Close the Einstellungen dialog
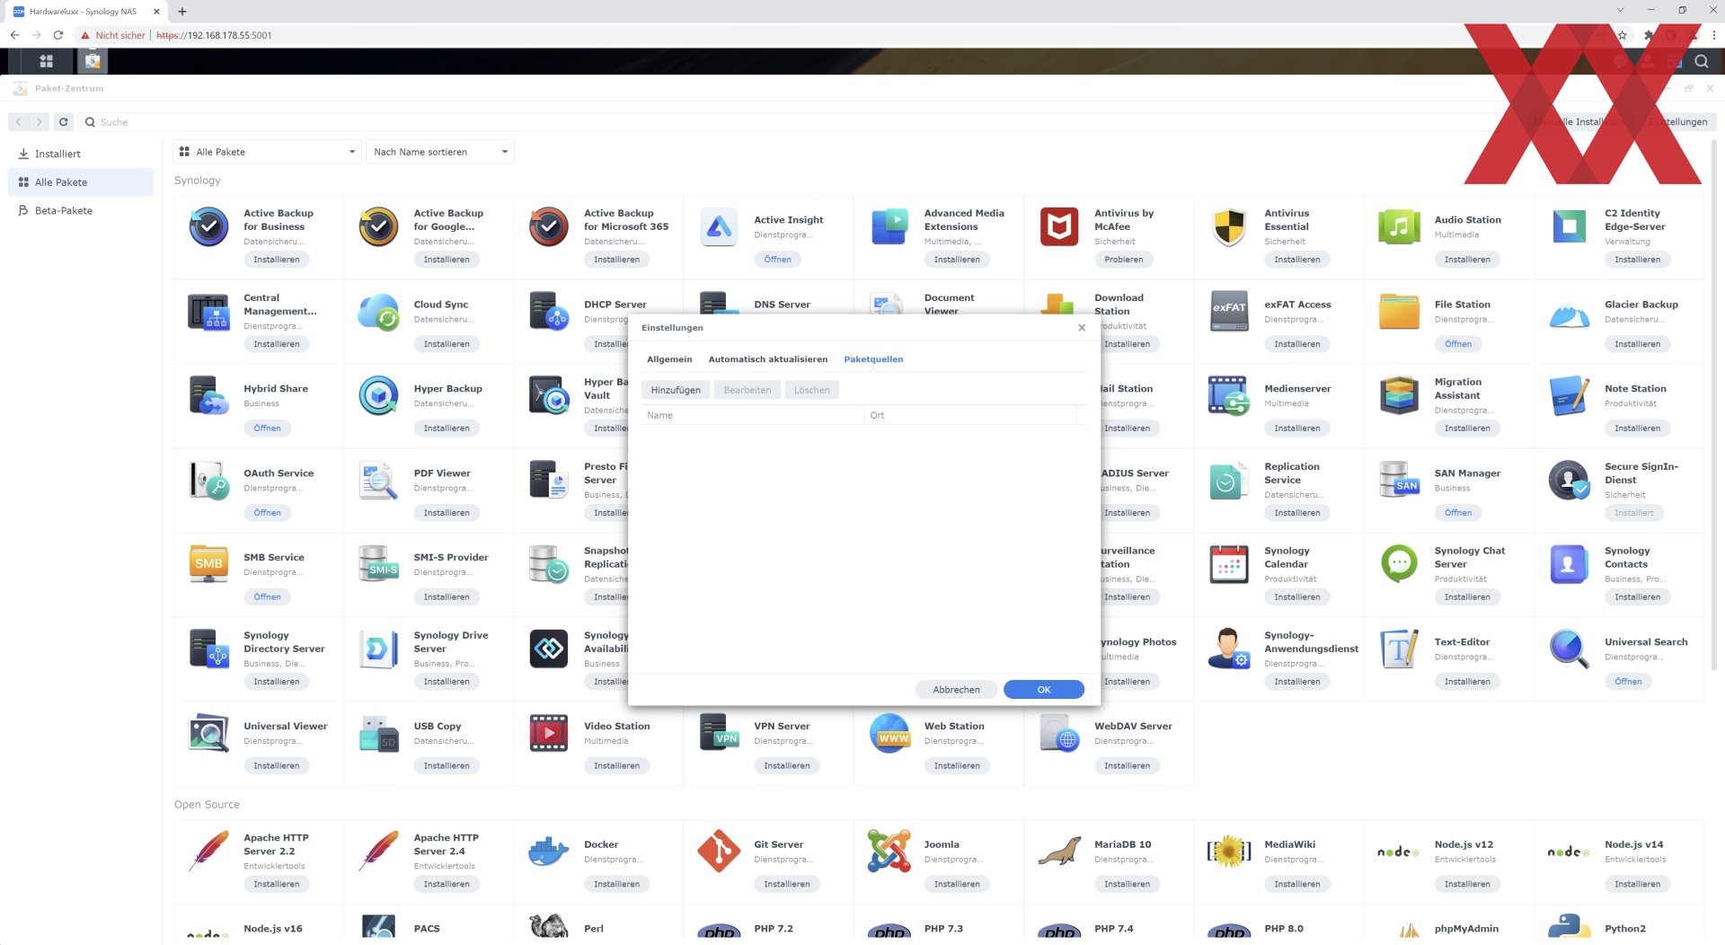This screenshot has width=1725, height=945. tap(1082, 328)
